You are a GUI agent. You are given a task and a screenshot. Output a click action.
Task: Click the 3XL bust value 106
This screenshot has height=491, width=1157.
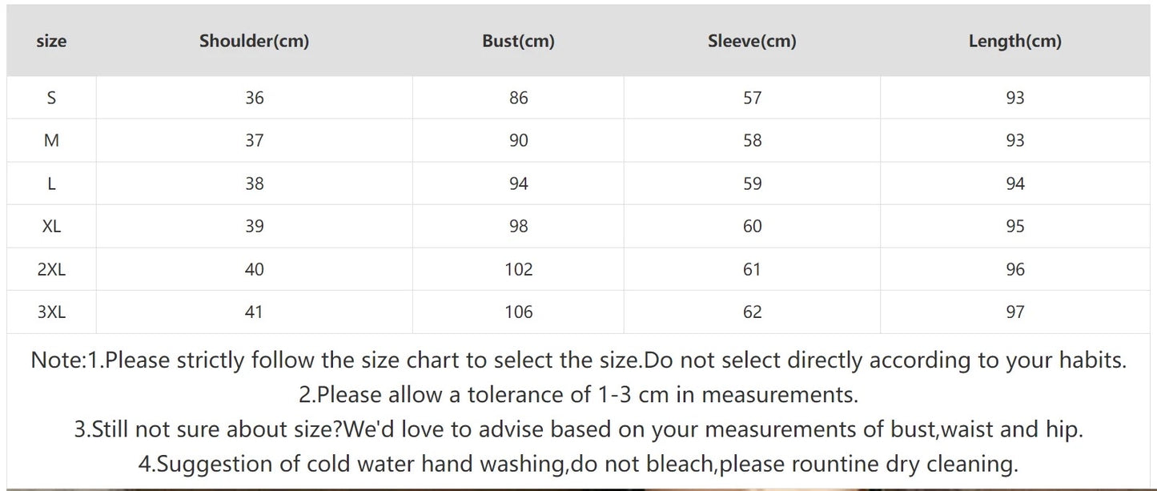pos(518,312)
